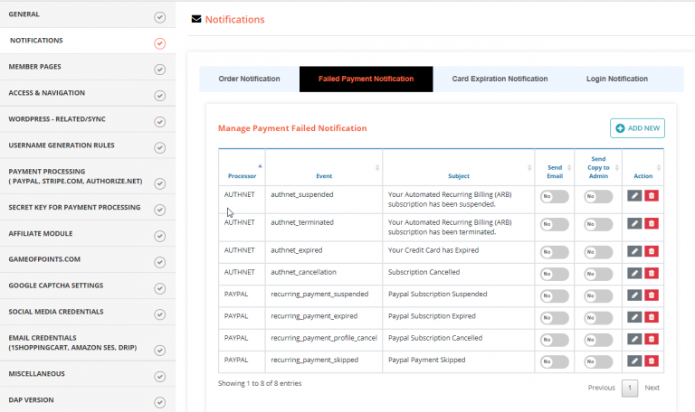Click the Add New button
This screenshot has width=695, height=412.
click(x=637, y=128)
